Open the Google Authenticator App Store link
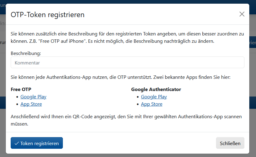The height and width of the screenshot is (157, 256). (x=152, y=104)
